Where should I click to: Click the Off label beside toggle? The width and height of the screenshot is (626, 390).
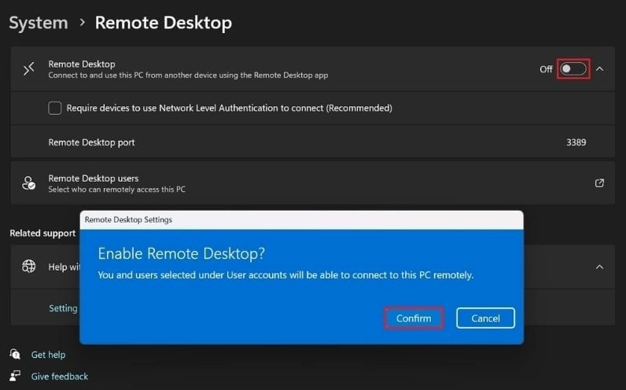546,69
